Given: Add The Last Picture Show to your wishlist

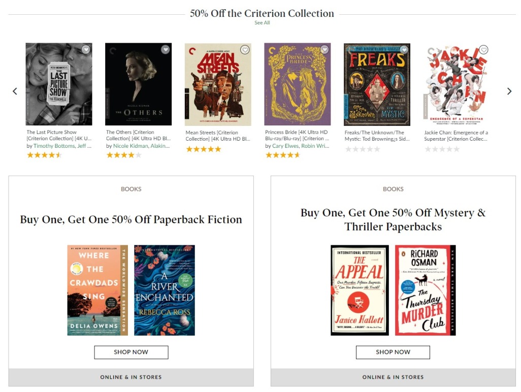Looking at the screenshot, I should pos(85,49).
